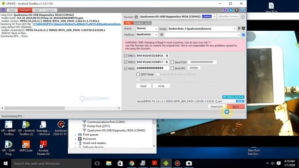Open UFI - CHIP Prog desktop shortcut

[8, 148]
